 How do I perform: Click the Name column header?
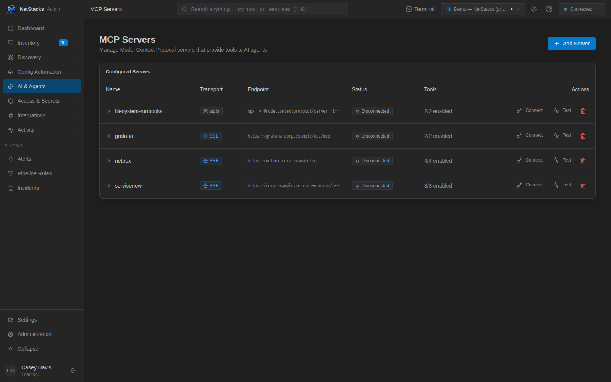point(113,89)
